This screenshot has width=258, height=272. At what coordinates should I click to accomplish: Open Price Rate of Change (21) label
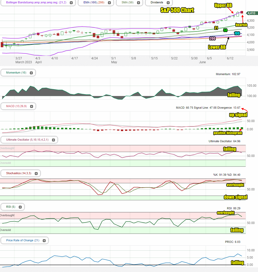click(x=23, y=240)
